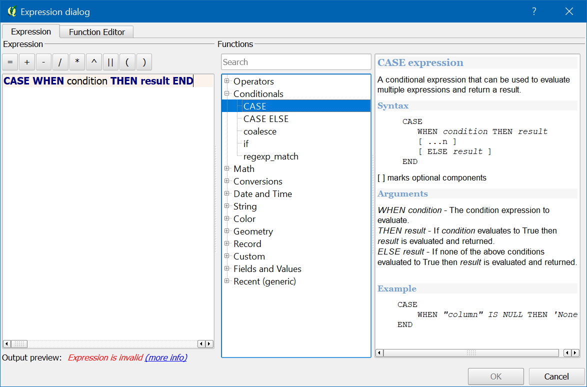Insert the equals operator button
The width and height of the screenshot is (587, 387).
click(x=10, y=62)
